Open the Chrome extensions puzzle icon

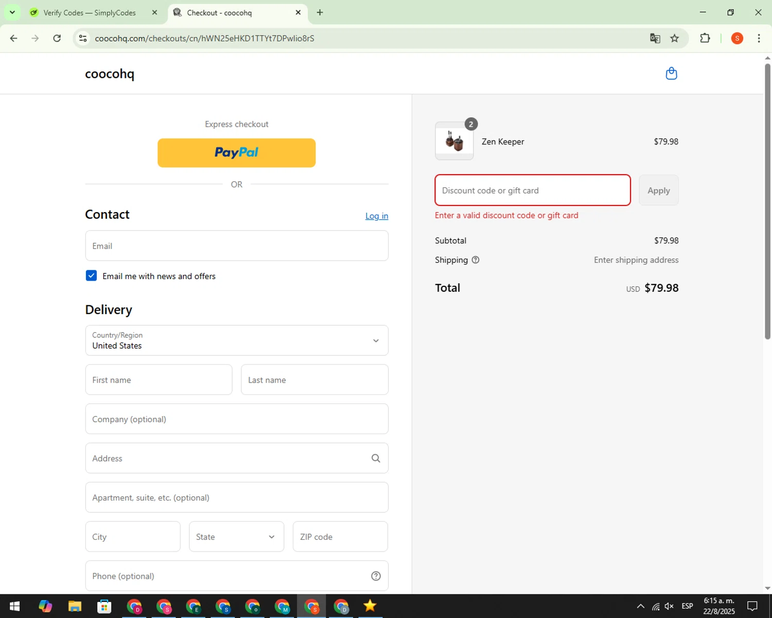(x=705, y=38)
